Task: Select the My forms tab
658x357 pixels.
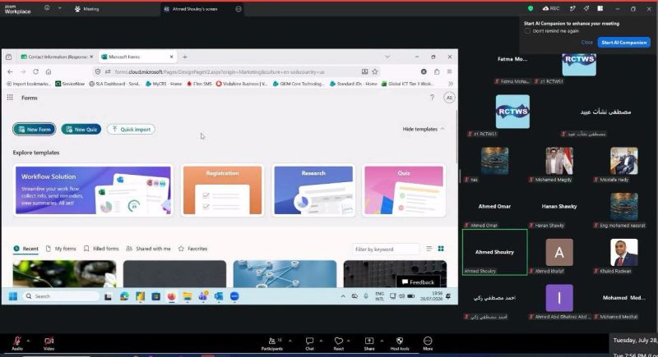Action: click(x=61, y=249)
